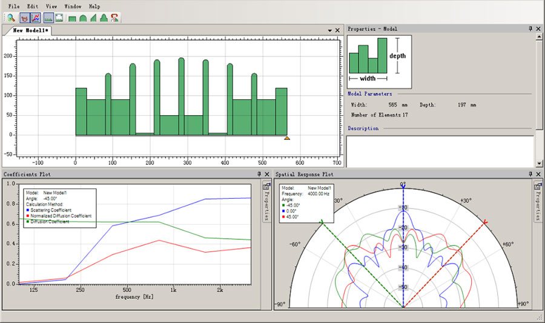Toggle the model profile view button
The width and height of the screenshot is (545, 323).
point(49,18)
